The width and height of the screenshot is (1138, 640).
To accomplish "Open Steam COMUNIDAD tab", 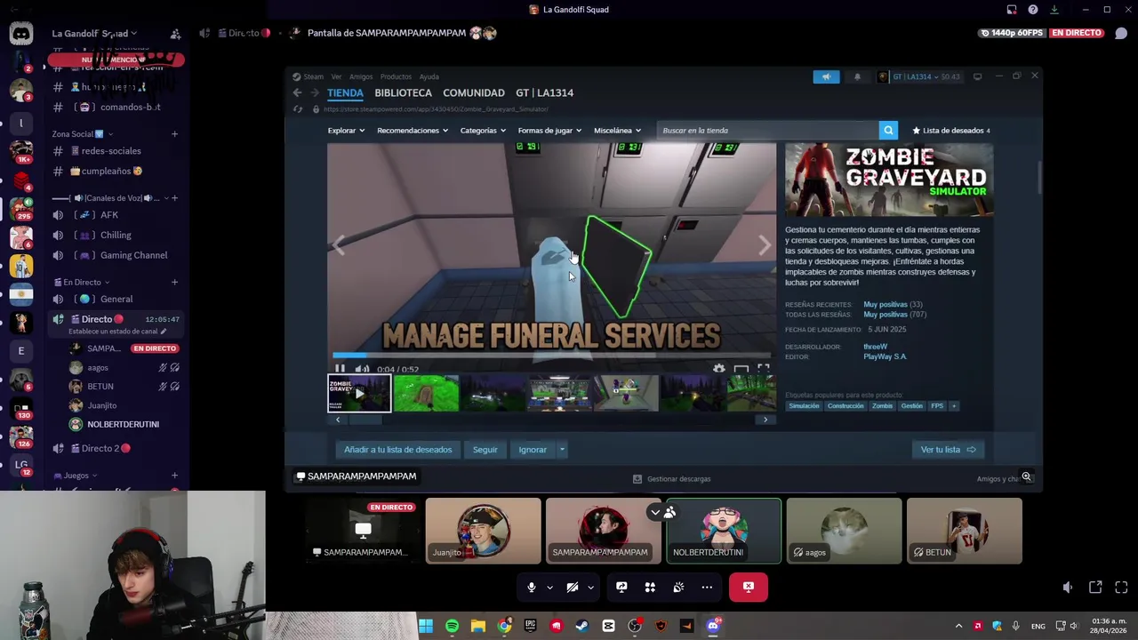I will click(x=474, y=92).
